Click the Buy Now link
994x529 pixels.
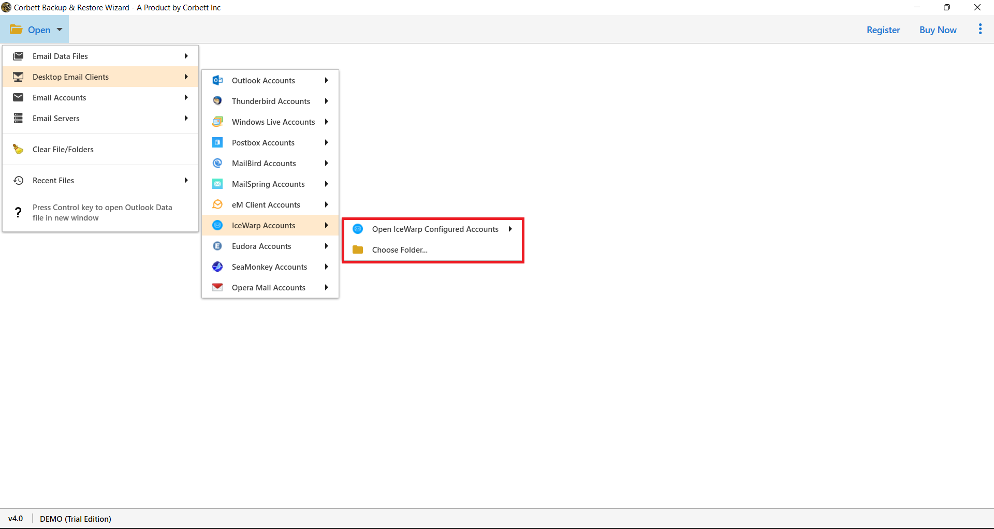click(938, 30)
